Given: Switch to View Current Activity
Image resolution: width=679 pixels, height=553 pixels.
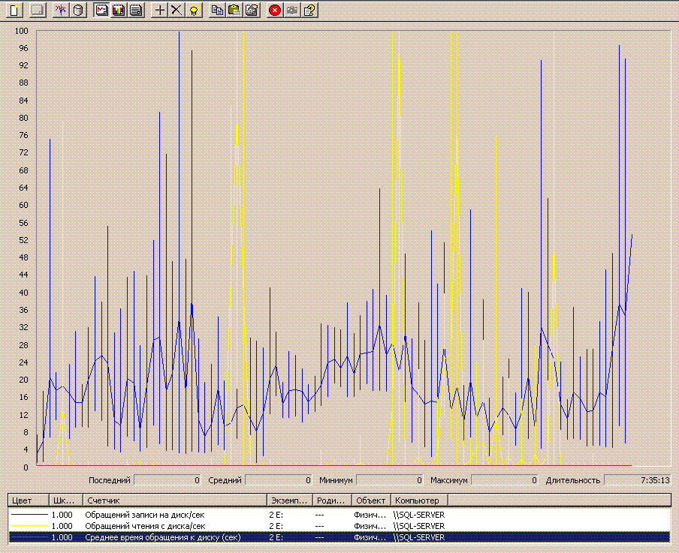Looking at the screenshot, I should 62,10.
